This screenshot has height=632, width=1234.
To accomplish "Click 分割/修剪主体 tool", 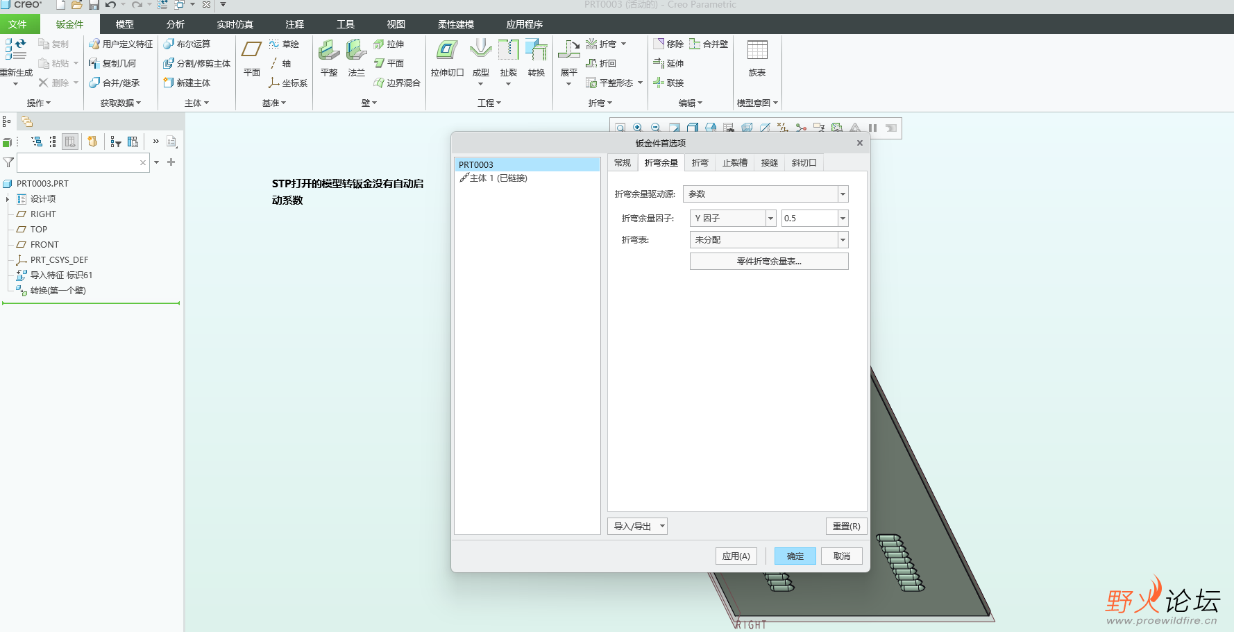I will [196, 63].
